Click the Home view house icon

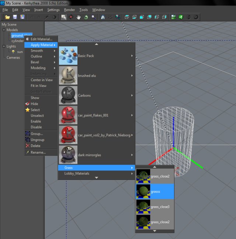click(x=103, y=17)
